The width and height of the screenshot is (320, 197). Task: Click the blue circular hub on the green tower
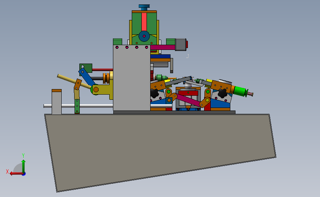(144, 36)
